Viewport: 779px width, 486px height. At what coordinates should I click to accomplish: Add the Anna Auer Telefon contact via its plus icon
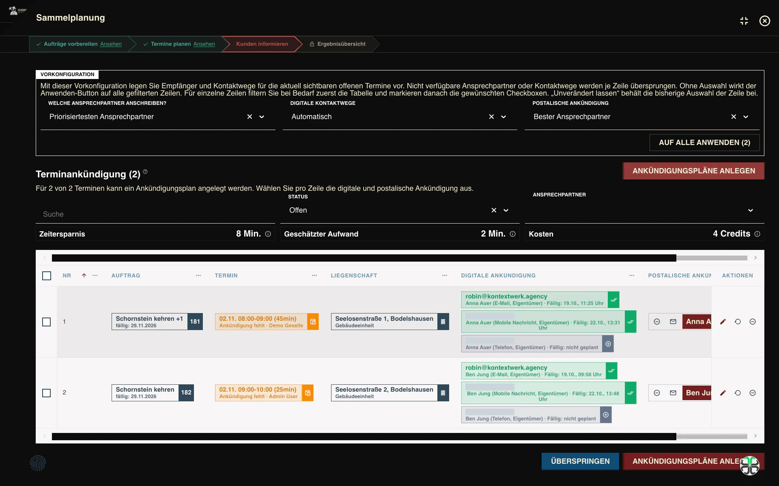608,344
